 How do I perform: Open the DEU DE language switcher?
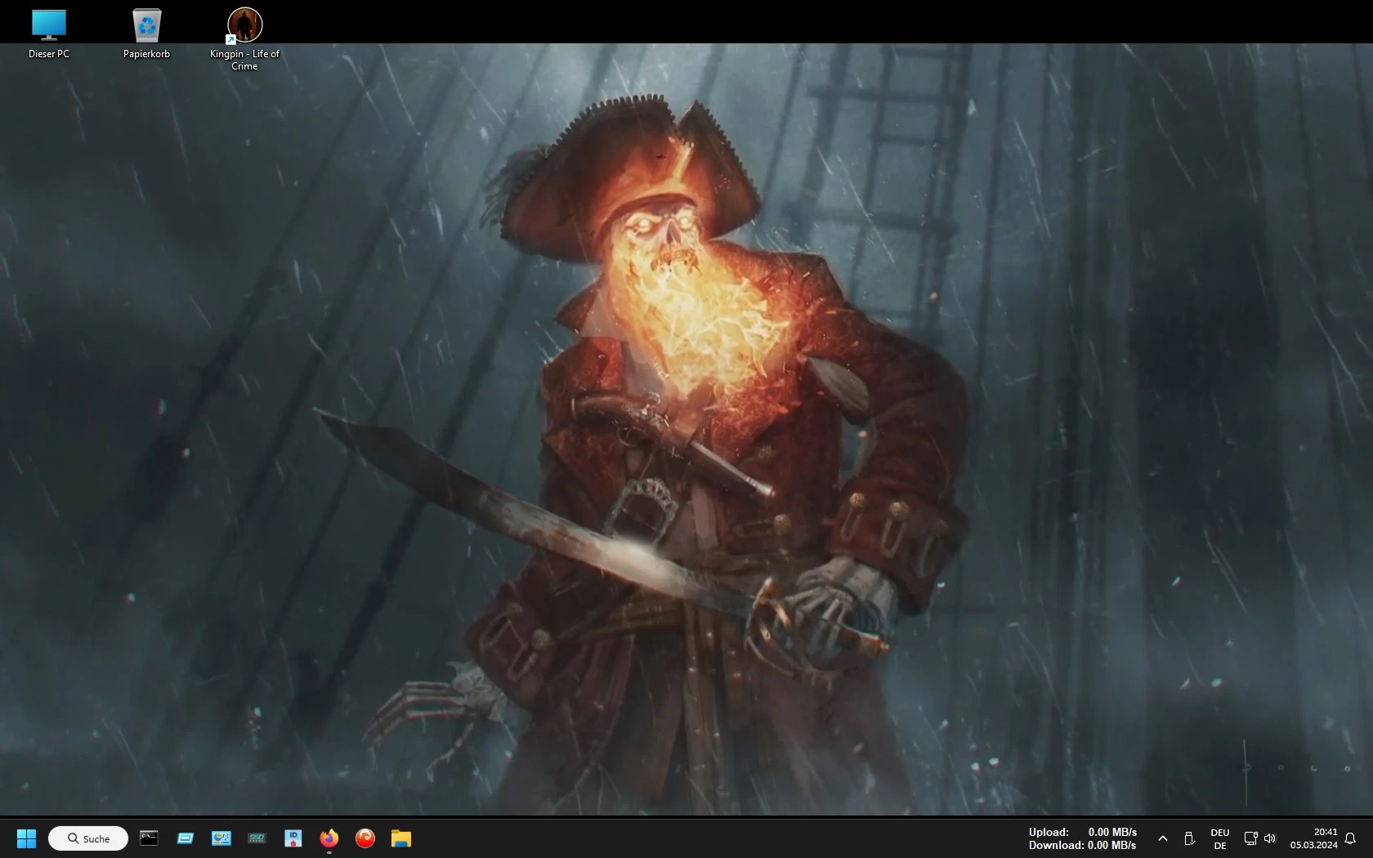pos(1219,839)
